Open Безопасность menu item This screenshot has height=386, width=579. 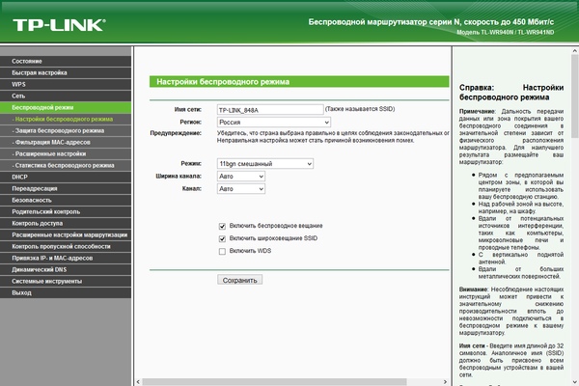[66, 200]
